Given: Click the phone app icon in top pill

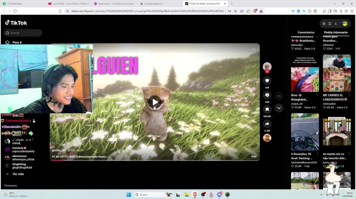Looking at the screenshot, I should [x=330, y=23].
